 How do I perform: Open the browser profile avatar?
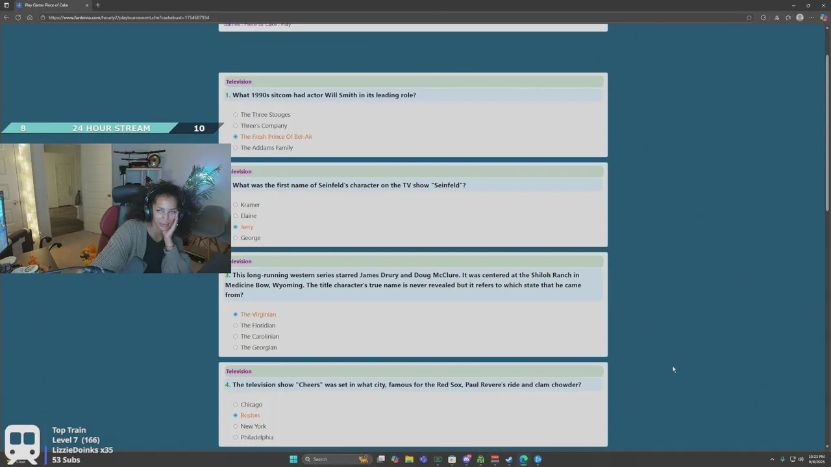800,18
